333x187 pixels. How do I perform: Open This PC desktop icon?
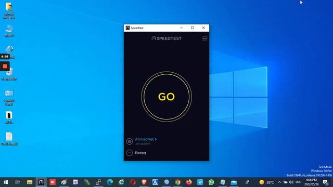point(9,31)
